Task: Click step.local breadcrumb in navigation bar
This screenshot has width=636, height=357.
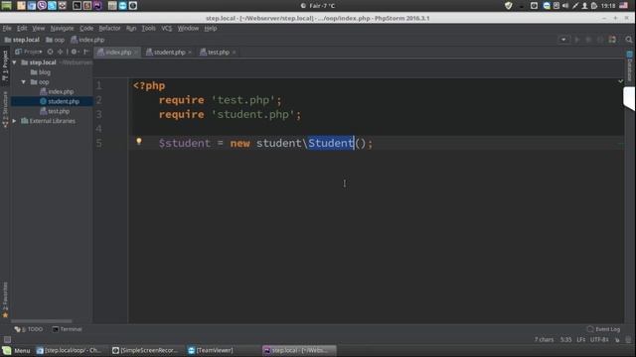Action: click(x=22, y=40)
